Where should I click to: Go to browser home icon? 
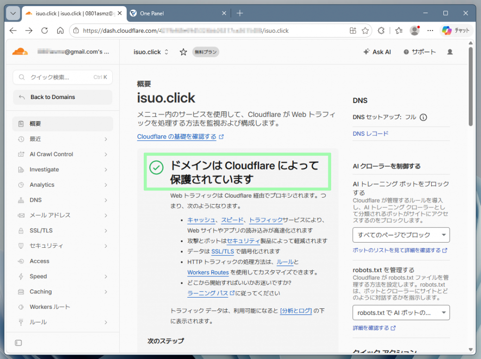click(x=60, y=31)
